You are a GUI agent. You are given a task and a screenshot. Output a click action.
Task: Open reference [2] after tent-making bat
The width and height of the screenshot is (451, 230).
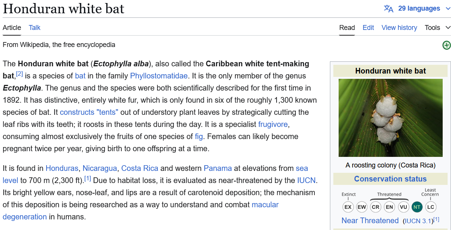19,74
